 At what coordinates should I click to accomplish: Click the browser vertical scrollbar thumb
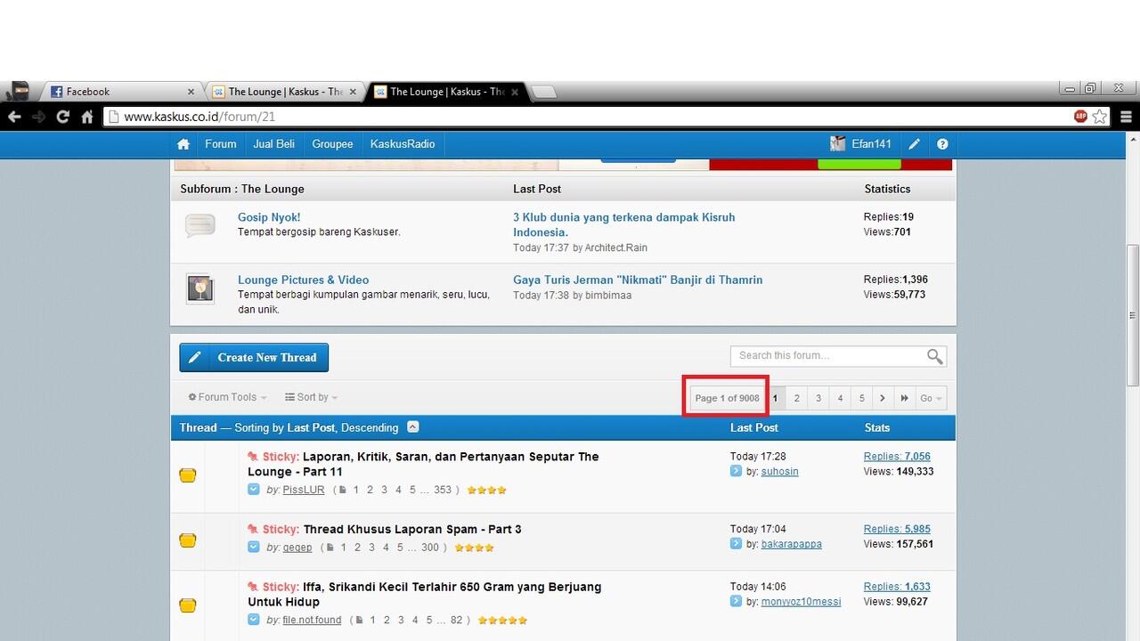point(1133,314)
